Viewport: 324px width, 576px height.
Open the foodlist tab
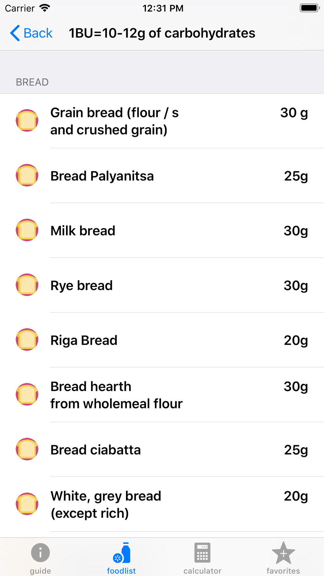[121, 559]
